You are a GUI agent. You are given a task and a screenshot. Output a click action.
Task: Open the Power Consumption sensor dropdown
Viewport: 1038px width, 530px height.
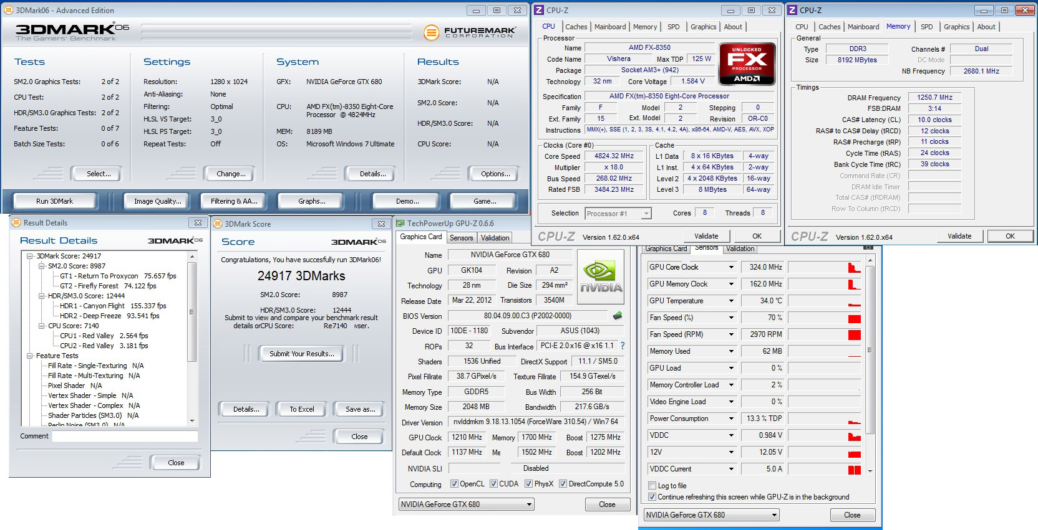pyautogui.click(x=731, y=419)
